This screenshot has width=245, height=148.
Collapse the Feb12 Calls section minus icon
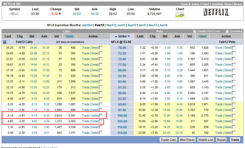pos(5,42)
